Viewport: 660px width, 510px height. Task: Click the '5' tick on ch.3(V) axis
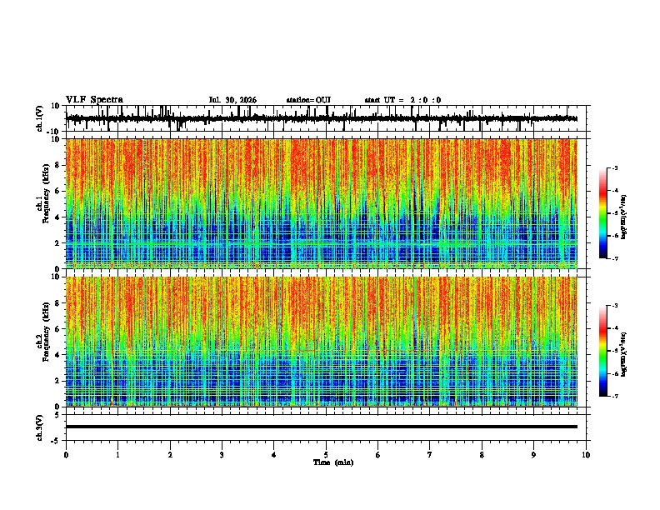[x=57, y=414]
